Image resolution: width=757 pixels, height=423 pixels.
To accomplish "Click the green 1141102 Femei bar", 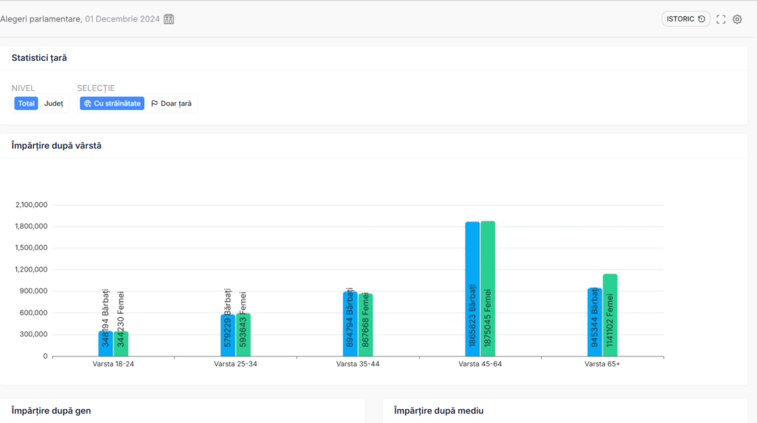I will (x=610, y=315).
